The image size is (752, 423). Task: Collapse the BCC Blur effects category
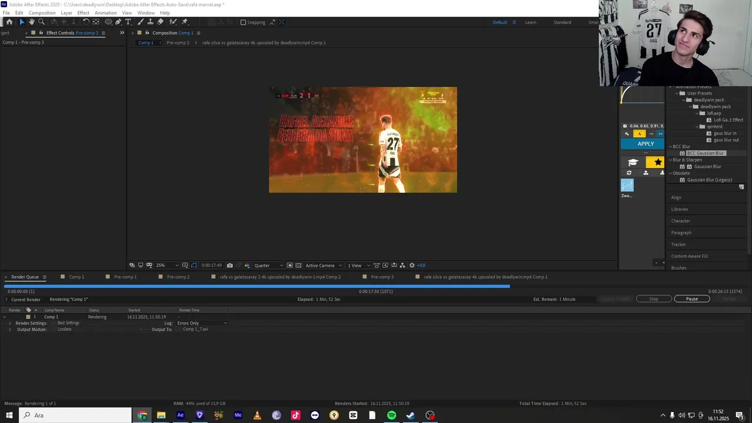[x=670, y=147]
